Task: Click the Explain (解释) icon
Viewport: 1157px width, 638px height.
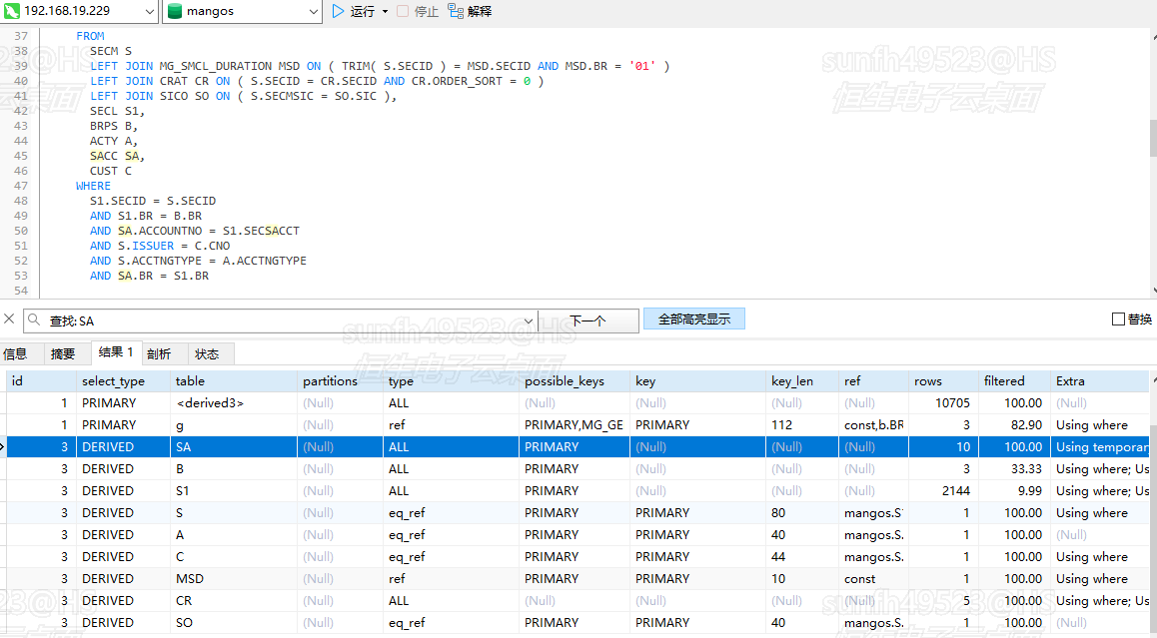Action: coord(456,12)
